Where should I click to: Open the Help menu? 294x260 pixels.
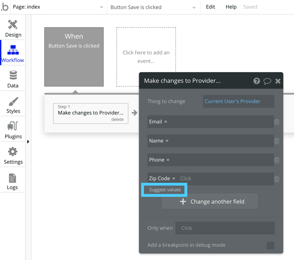231,7
